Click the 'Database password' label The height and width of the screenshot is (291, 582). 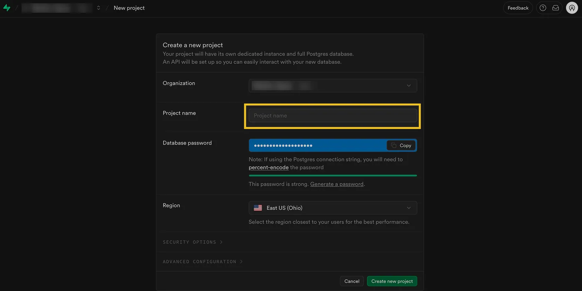187,143
